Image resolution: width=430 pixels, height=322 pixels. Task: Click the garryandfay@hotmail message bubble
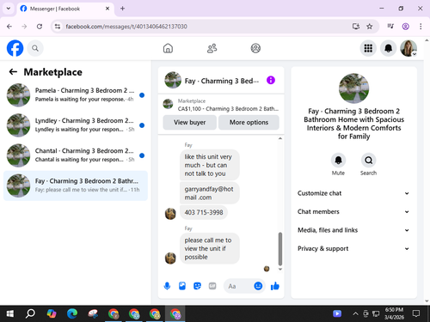pyautogui.click(x=209, y=193)
